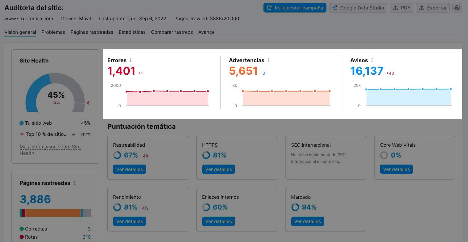
Task: Switch to the Problemas tab
Action: pos(53,32)
